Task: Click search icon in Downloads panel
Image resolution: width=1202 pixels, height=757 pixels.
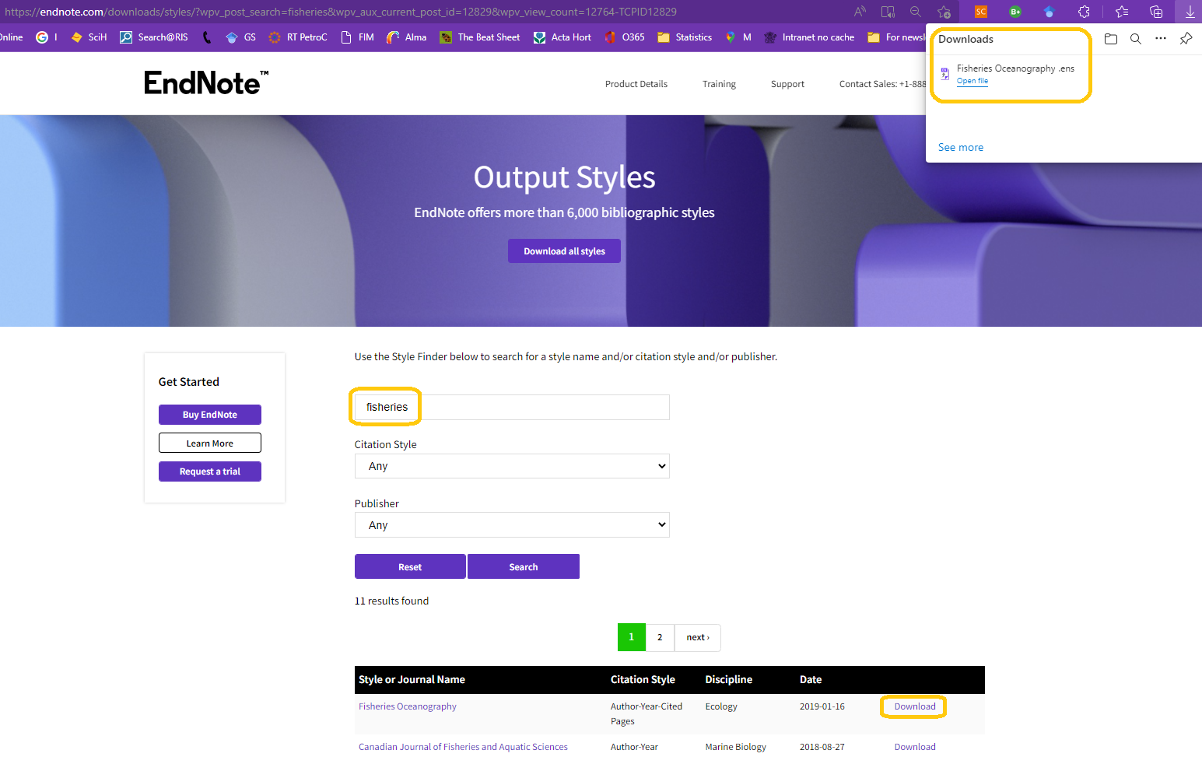Action: (x=1135, y=39)
